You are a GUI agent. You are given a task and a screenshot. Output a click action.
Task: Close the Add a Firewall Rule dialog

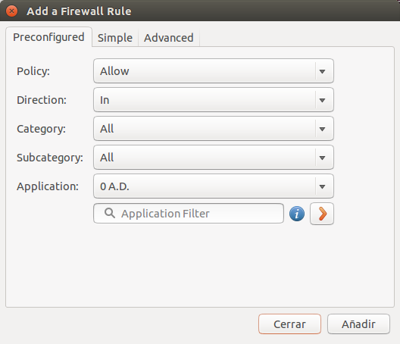point(11,11)
